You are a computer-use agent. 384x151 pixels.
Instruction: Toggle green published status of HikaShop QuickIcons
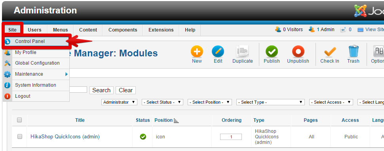(x=143, y=137)
